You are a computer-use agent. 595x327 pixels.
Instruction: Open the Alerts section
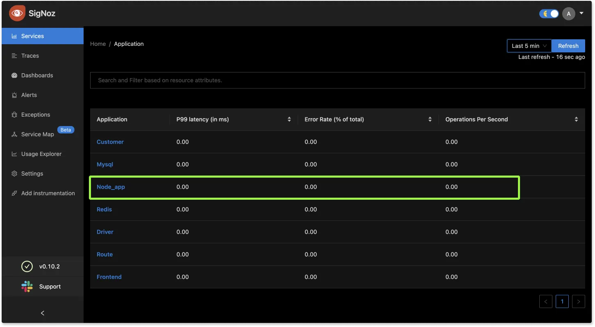[43, 95]
